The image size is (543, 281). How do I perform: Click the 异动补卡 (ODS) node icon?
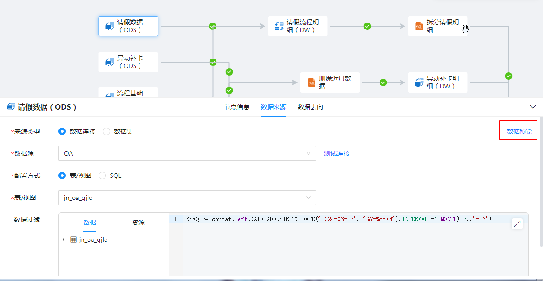110,62
